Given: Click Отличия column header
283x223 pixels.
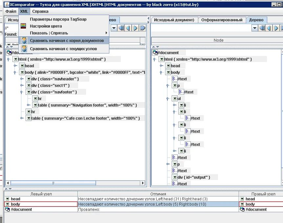Looking at the screenshot, I should pos(158,194).
